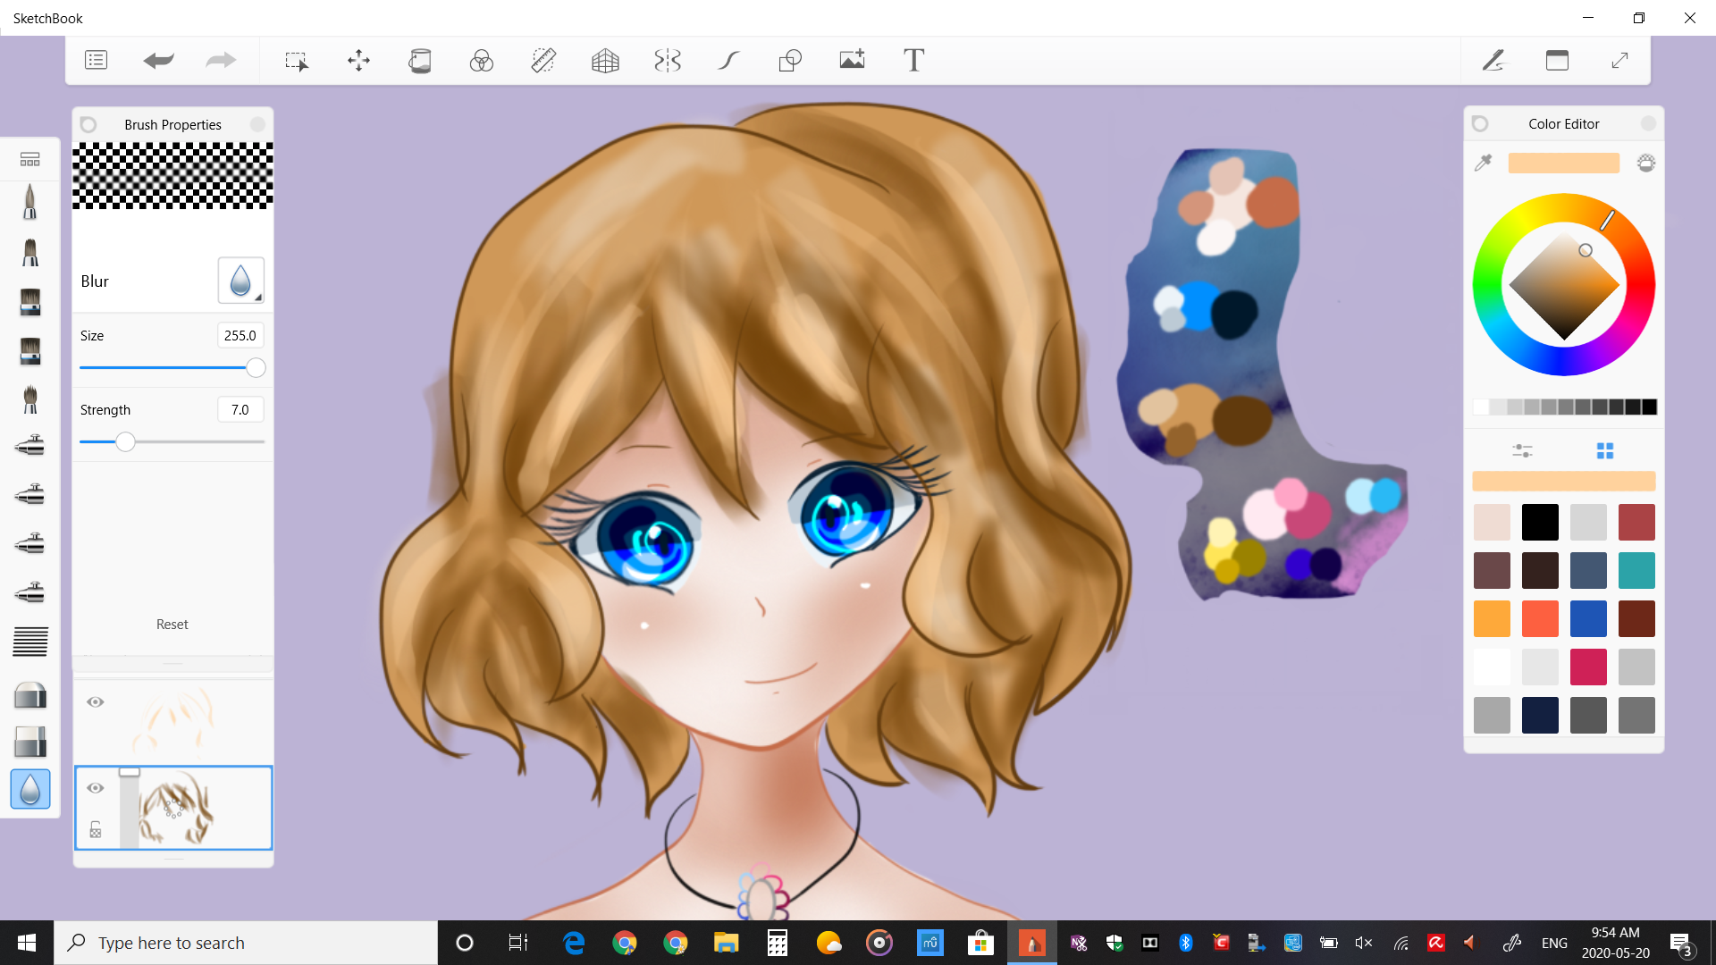Pick the royal blue color swatch

point(1588,618)
